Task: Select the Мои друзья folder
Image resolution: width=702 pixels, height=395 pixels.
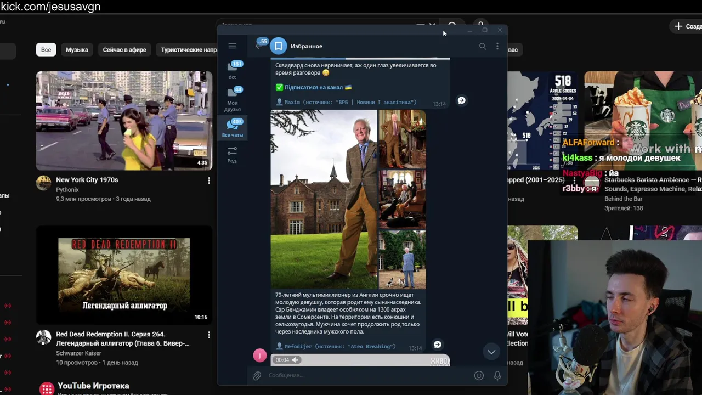Action: [233, 99]
